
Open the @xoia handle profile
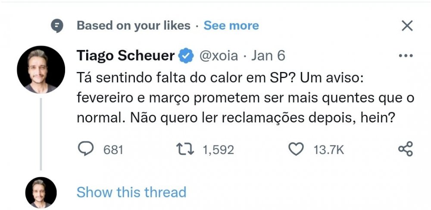[x=219, y=56]
